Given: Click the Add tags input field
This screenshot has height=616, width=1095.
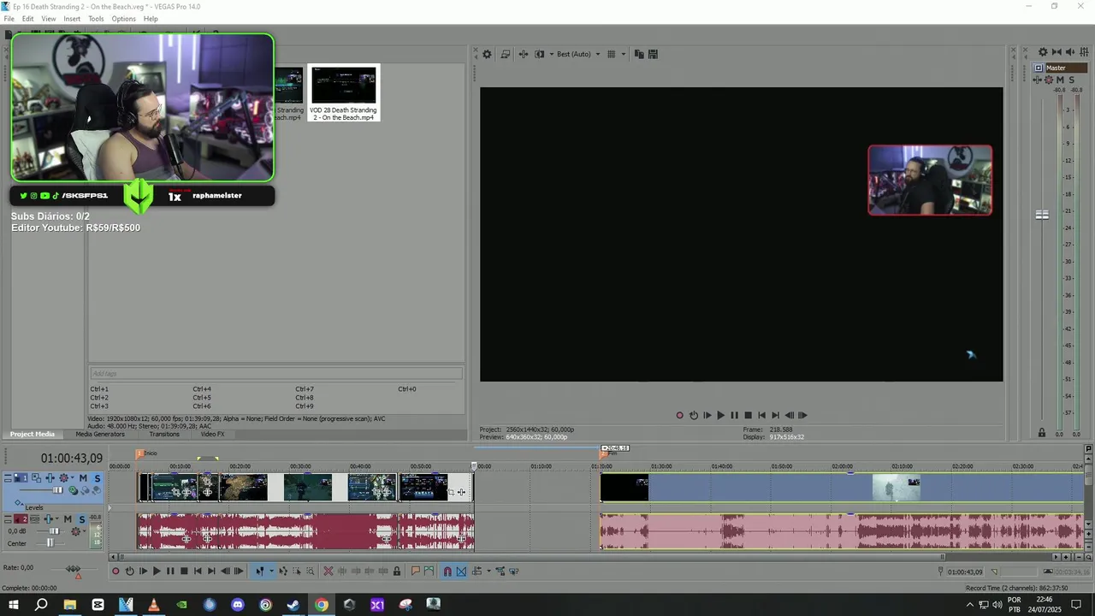Looking at the screenshot, I should [275, 374].
